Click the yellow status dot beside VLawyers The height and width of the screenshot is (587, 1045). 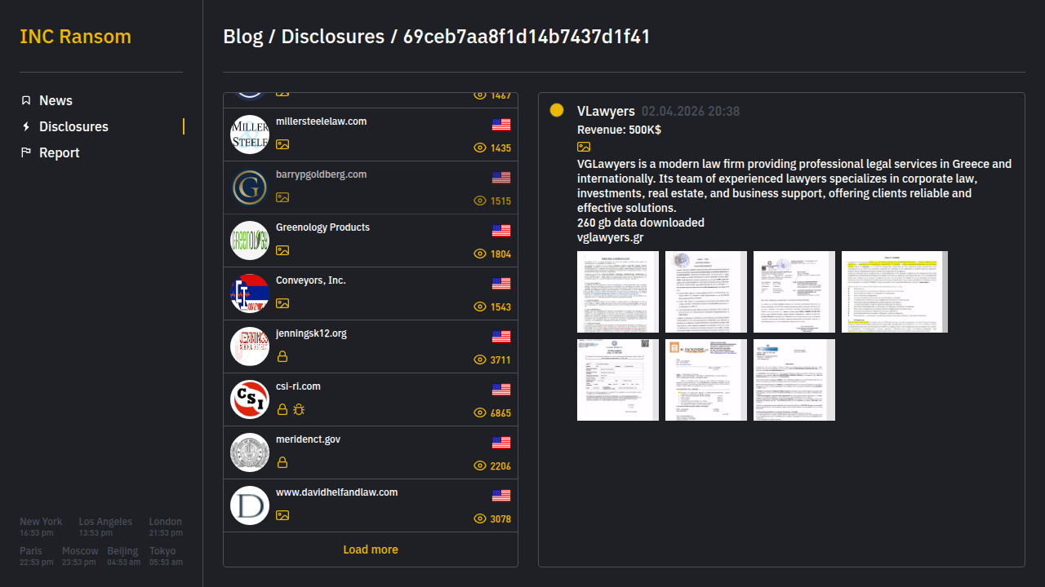557,111
